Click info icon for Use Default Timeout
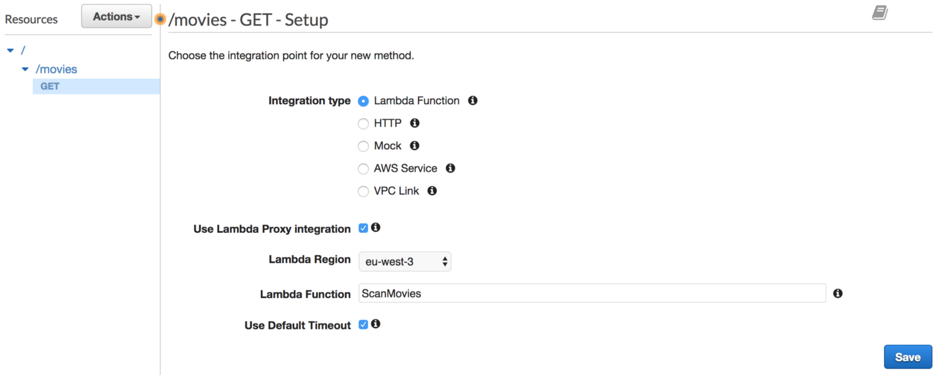937x375 pixels. (x=376, y=324)
